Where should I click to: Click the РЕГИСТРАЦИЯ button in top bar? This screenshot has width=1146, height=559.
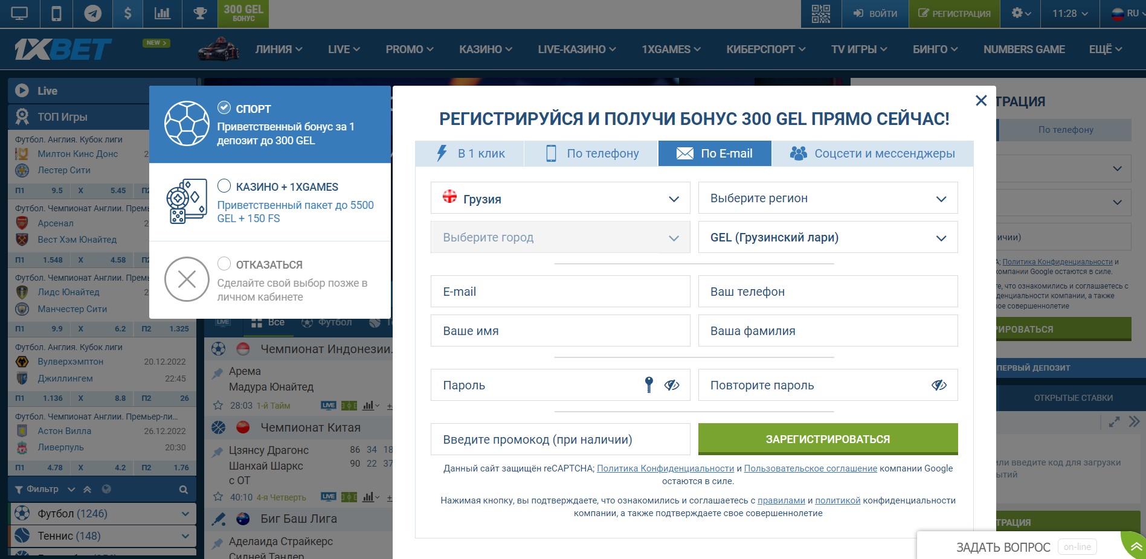(x=954, y=13)
